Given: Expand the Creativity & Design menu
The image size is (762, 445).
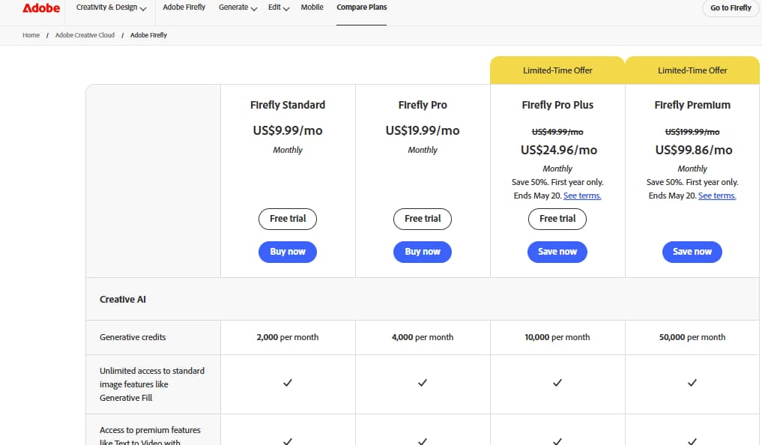Looking at the screenshot, I should pos(112,7).
